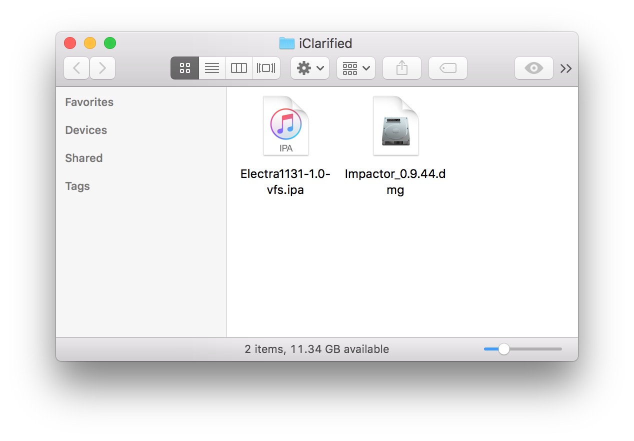Click the Edit Tags toolbar button
Image resolution: width=634 pixels, height=441 pixels.
point(448,68)
